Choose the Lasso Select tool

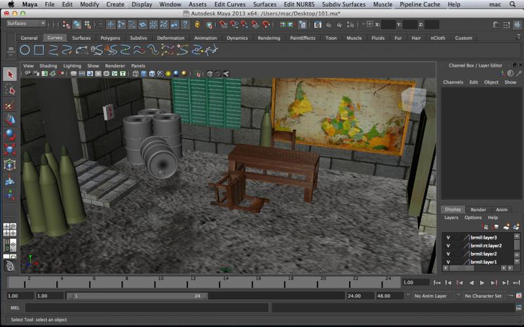10,90
